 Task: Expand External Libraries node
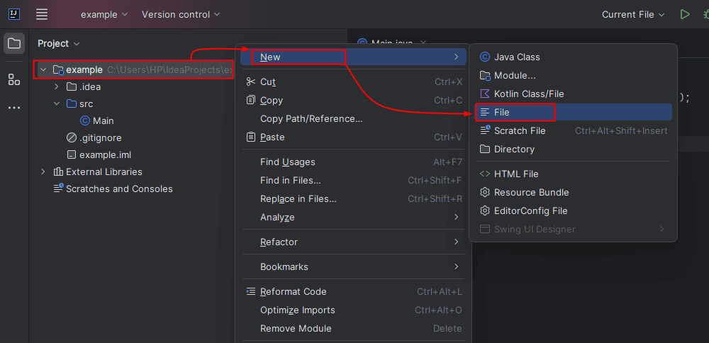pos(43,171)
